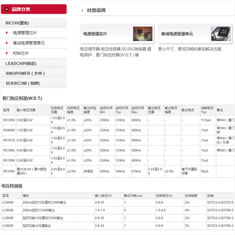
Task: Open the 电源管理芯片 card thumbnail image
Action: [143, 34]
